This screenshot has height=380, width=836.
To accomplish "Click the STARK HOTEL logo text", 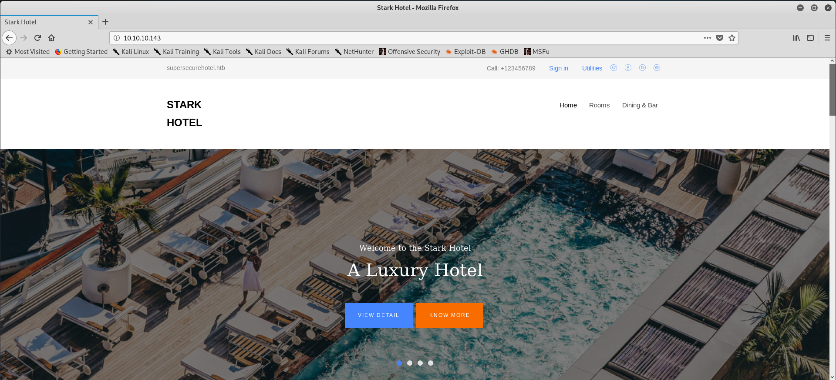I will pyautogui.click(x=184, y=113).
